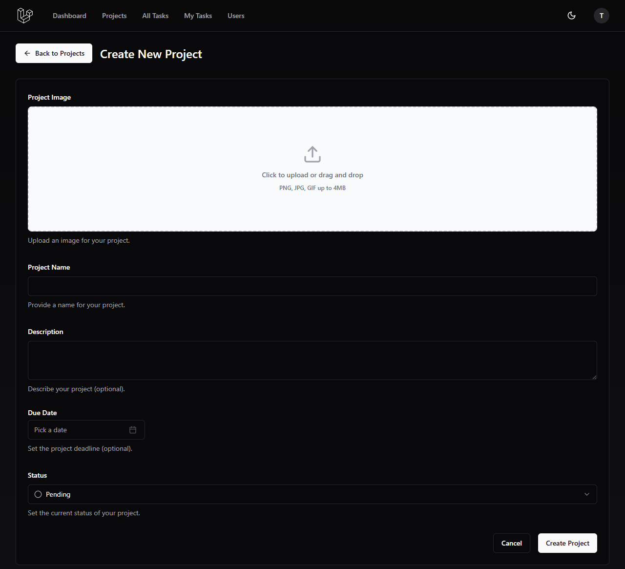
Task: Click the upload arrow icon in the image area
Action: coord(312,154)
